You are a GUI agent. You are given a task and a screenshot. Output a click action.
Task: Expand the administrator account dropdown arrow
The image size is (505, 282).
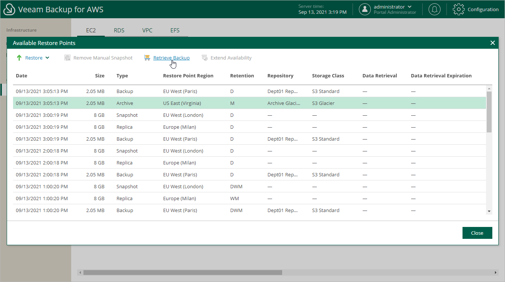[410, 7]
